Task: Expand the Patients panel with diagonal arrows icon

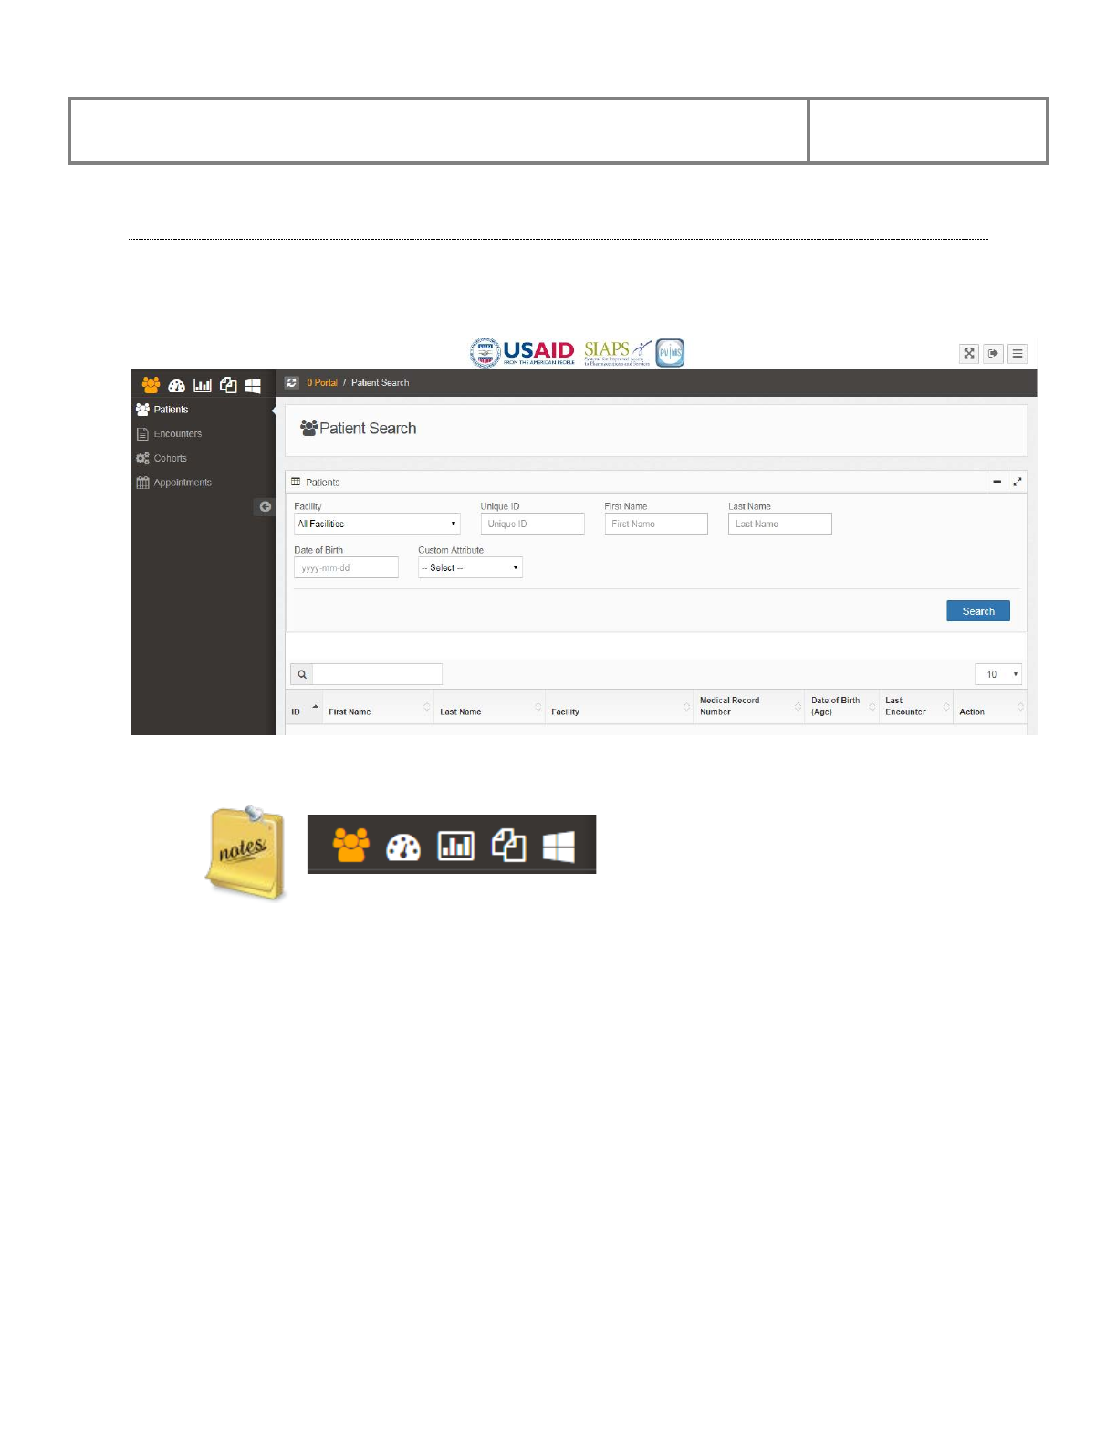Action: 1018,482
